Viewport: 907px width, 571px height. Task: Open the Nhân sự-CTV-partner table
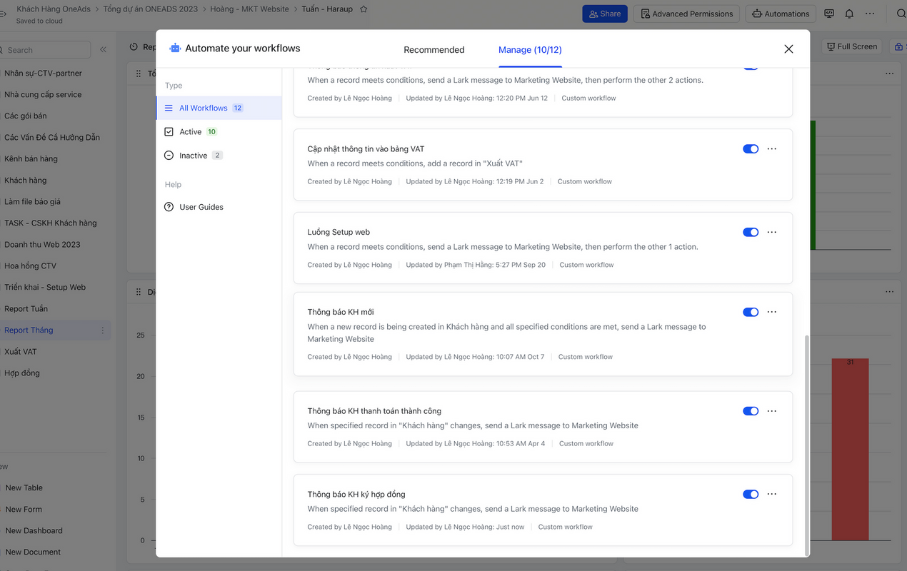click(43, 73)
